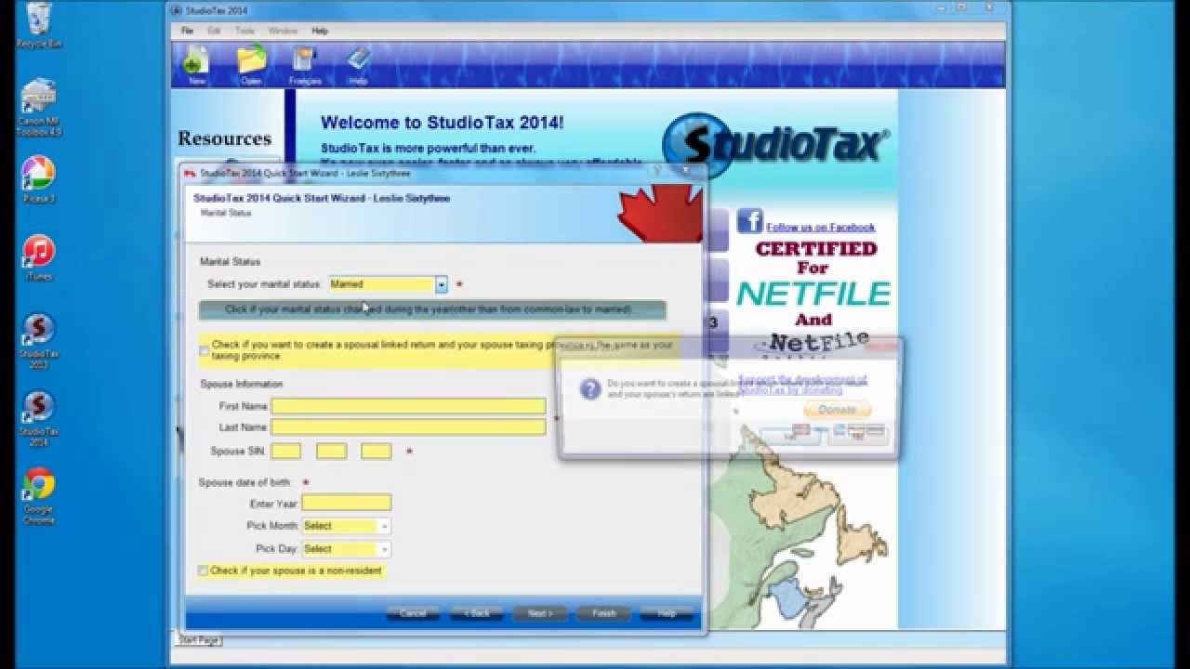Click the Enter Year field

click(x=346, y=503)
